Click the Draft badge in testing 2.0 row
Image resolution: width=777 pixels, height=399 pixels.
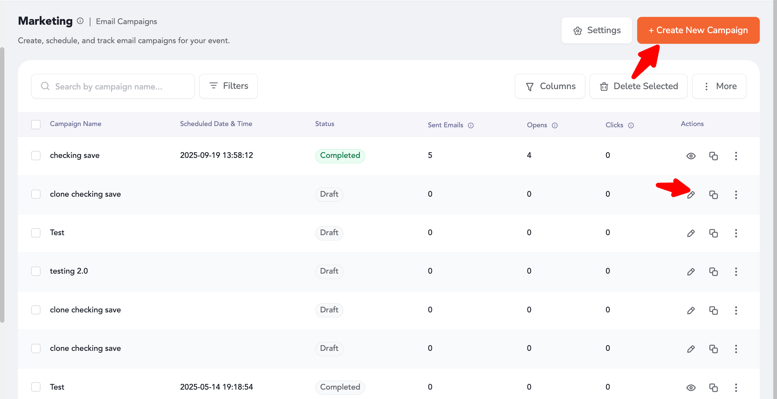(329, 271)
